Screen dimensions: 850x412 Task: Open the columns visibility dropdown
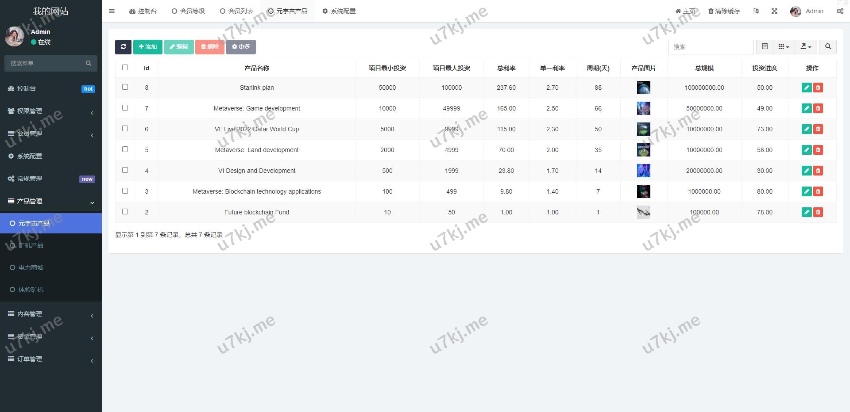pyautogui.click(x=784, y=47)
